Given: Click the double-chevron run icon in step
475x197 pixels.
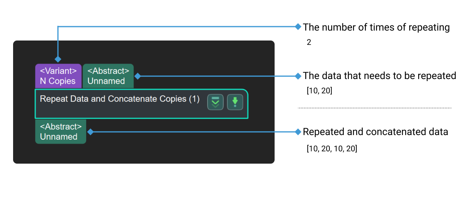Looking at the screenshot, I should click(x=215, y=102).
